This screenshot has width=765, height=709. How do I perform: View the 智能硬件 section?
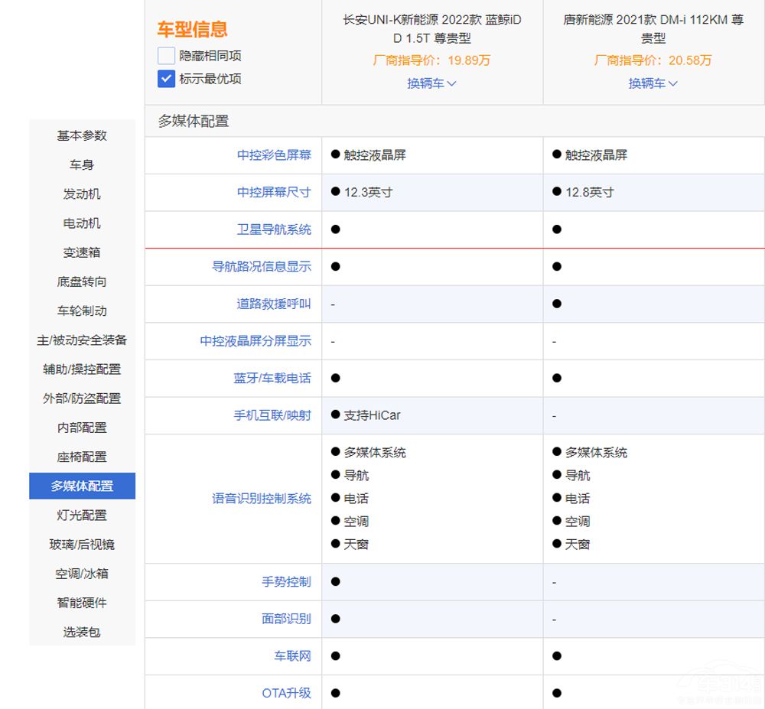(x=82, y=603)
